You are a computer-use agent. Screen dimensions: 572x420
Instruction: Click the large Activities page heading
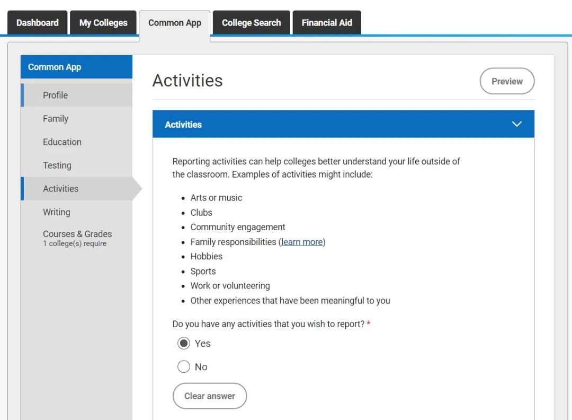(187, 81)
